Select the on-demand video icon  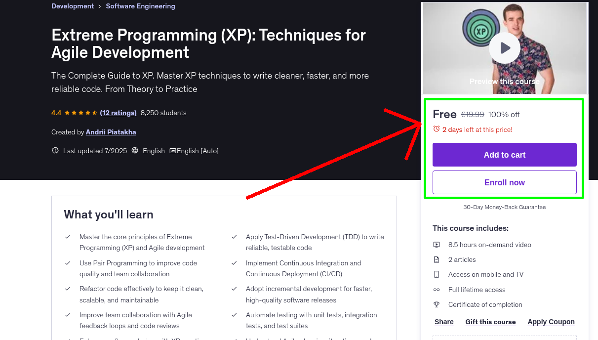[x=437, y=245]
